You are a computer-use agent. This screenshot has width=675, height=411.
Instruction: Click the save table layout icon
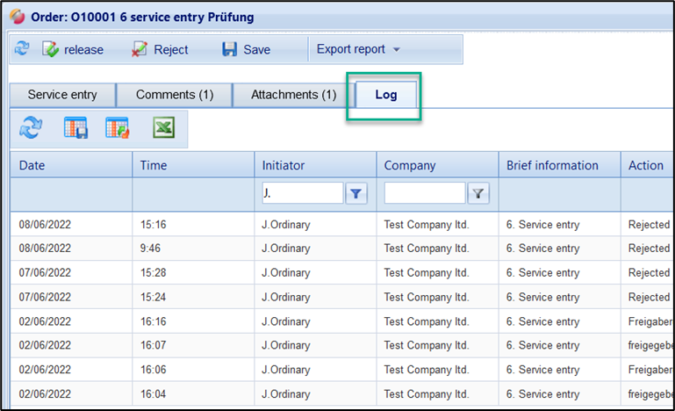(x=75, y=128)
